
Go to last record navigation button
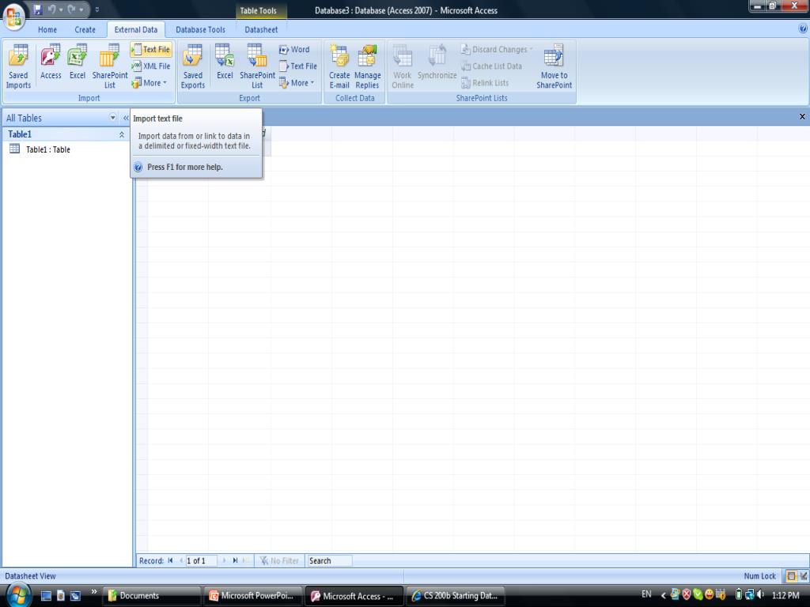coord(235,560)
